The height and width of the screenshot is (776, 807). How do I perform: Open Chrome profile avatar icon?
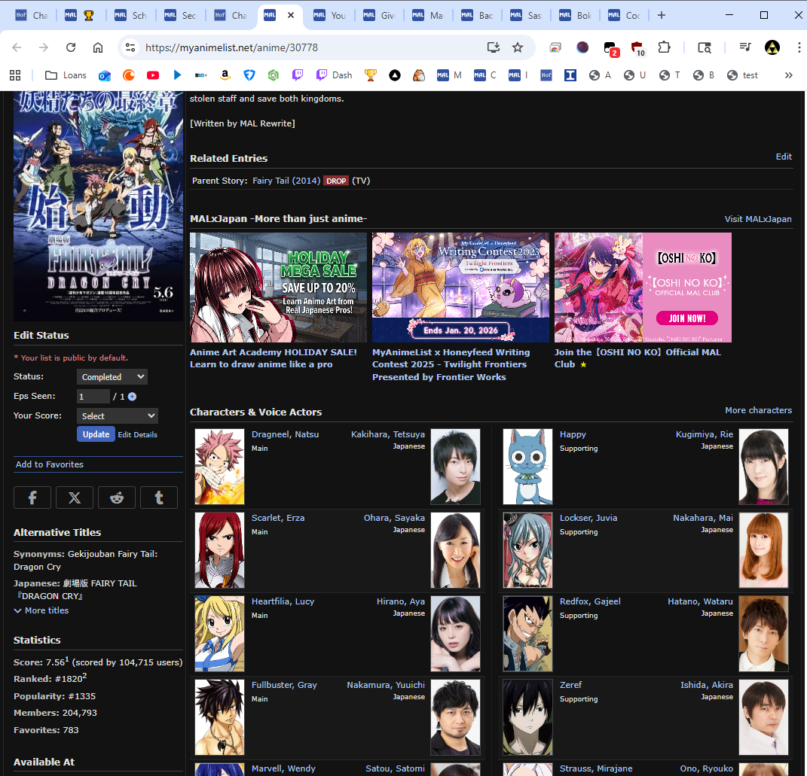tap(772, 48)
